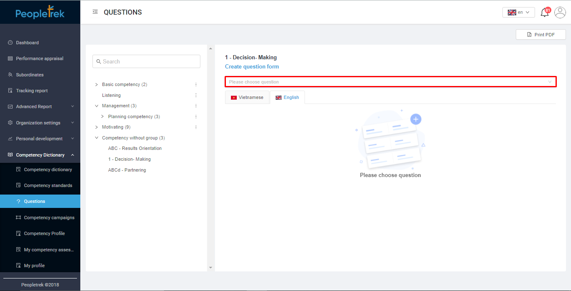Click the 'Create question form' link

252,66
